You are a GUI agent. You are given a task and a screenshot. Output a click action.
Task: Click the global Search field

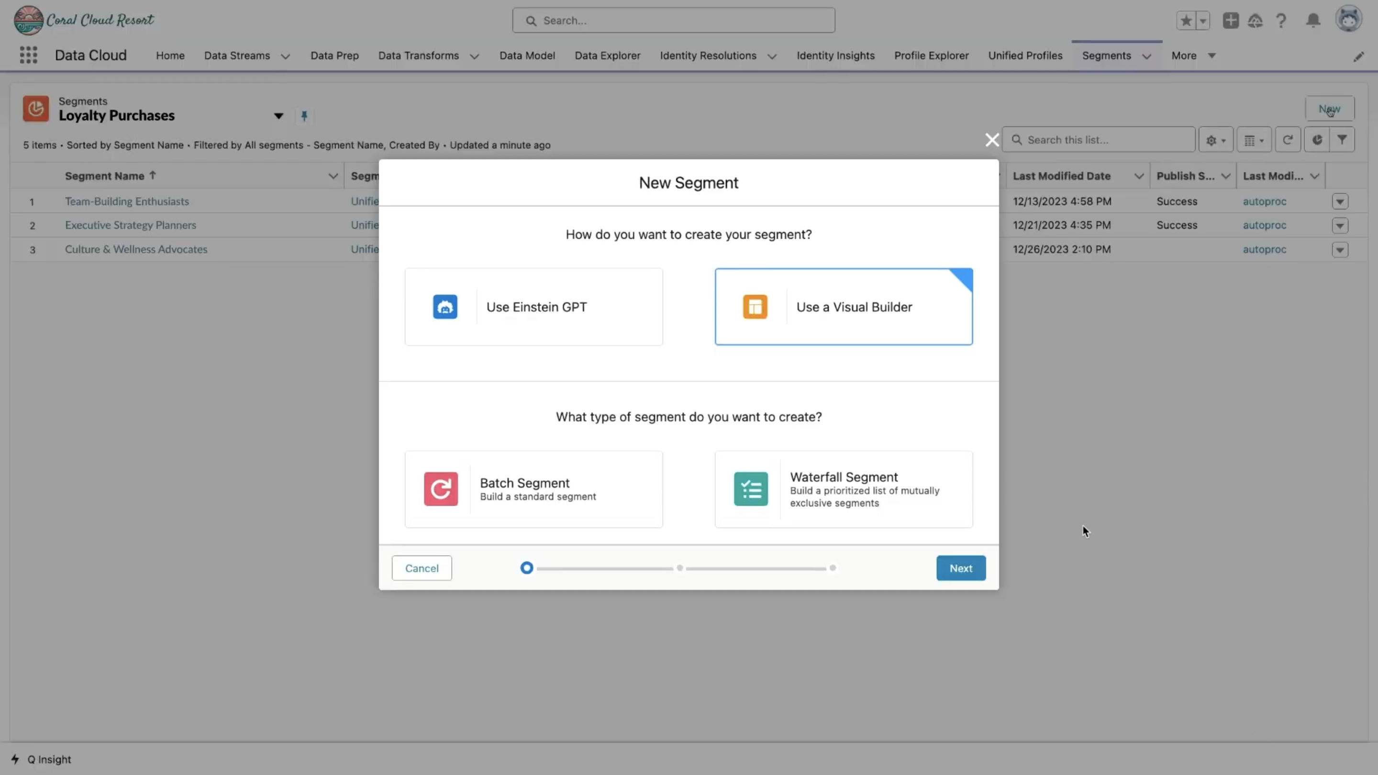pos(673,20)
